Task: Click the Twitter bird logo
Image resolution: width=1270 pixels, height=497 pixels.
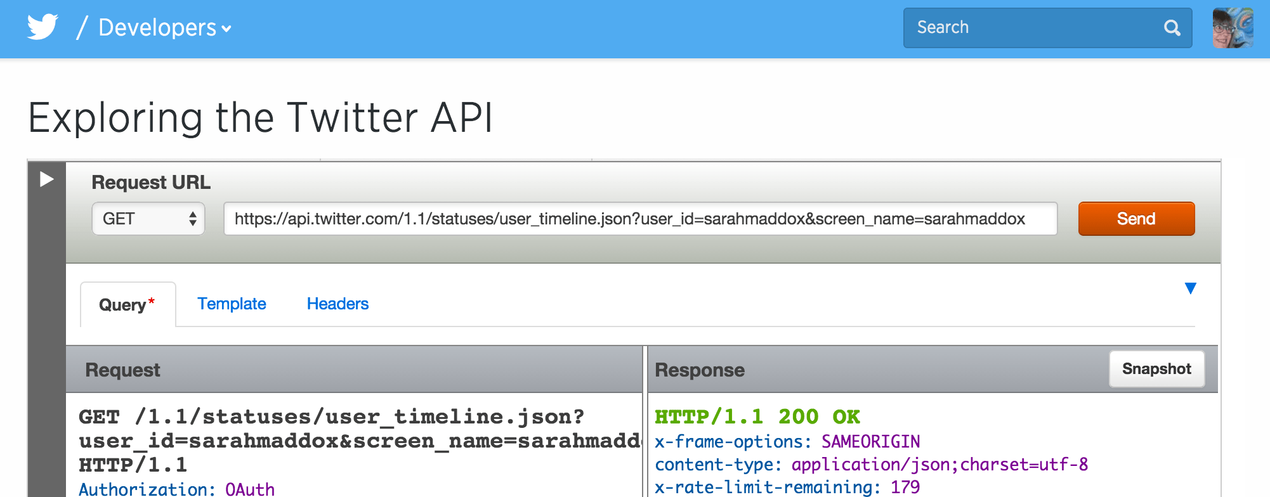Action: pos(43,27)
